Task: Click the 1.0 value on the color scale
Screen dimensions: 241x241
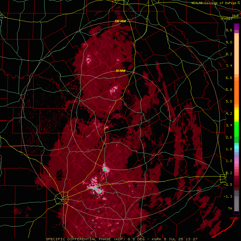Action: click(x=229, y=161)
